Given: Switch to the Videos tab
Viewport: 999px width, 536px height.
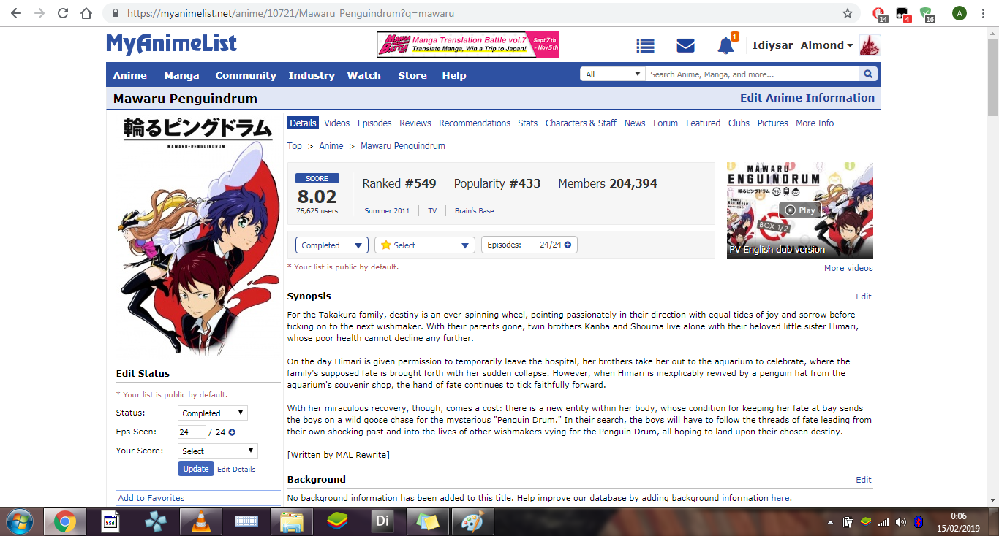Looking at the screenshot, I should 337,123.
